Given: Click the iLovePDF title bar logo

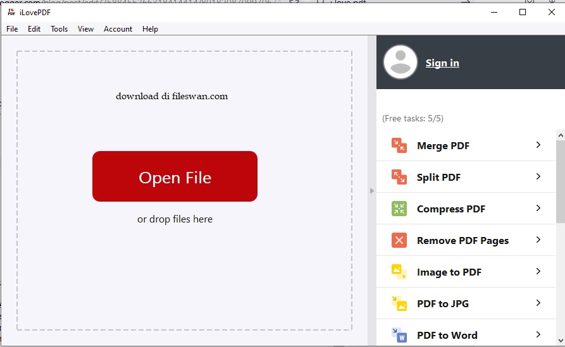Looking at the screenshot, I should [11, 12].
